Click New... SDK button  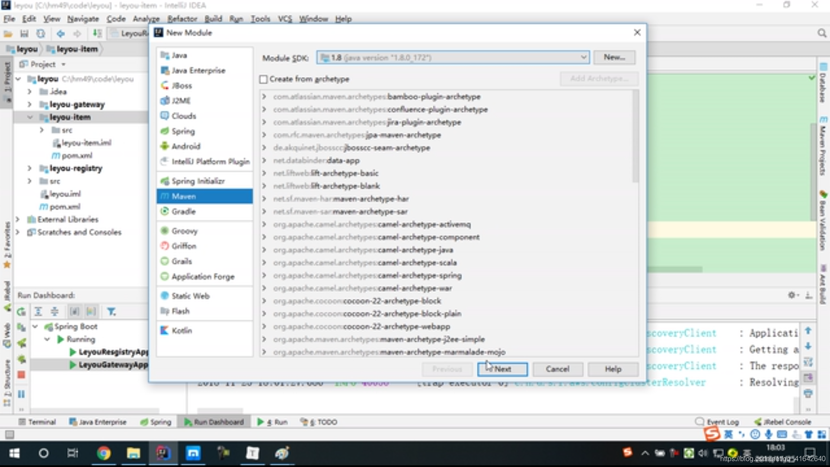[614, 57]
